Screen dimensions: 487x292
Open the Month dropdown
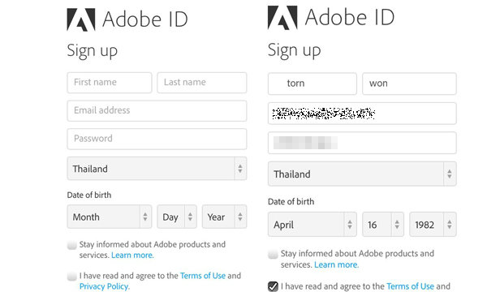(110, 217)
